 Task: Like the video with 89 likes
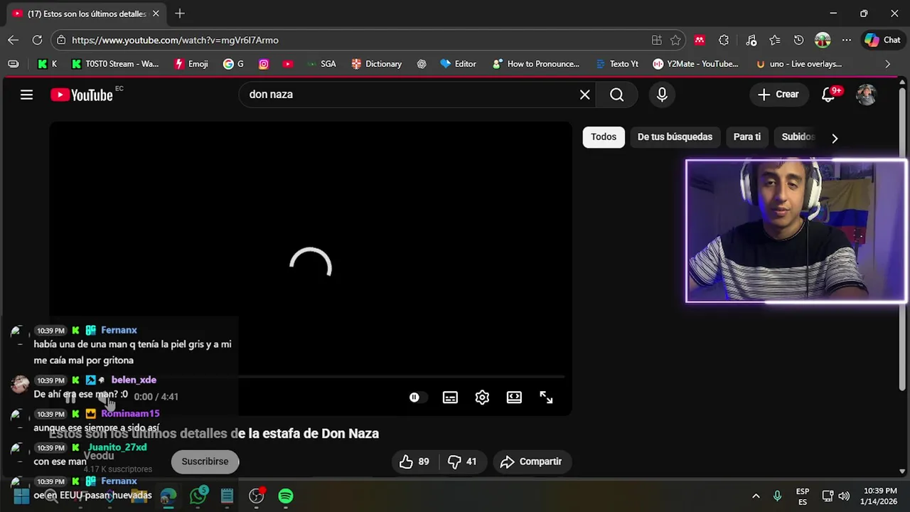[x=414, y=462]
